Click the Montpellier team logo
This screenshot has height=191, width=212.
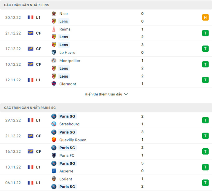point(54,61)
